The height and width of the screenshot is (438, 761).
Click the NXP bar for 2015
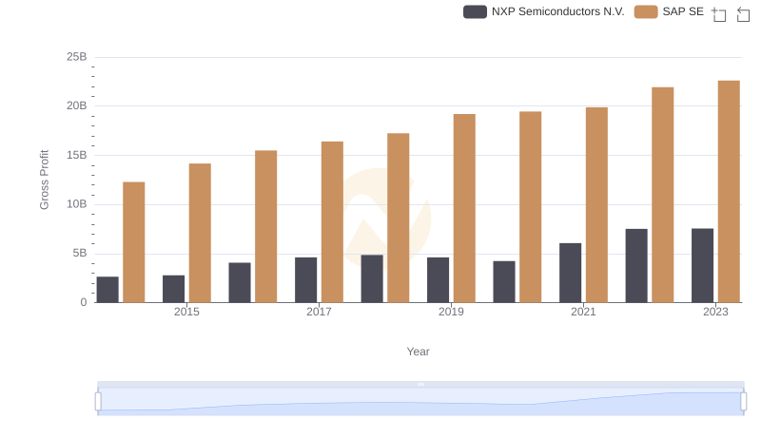[x=174, y=289]
